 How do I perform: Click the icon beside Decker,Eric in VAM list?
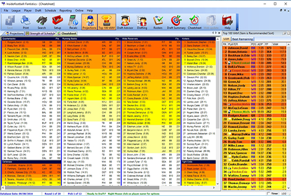point(230,172)
